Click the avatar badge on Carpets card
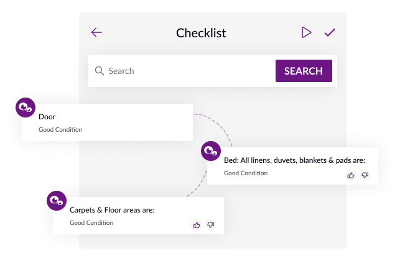This screenshot has width=400, height=261. coord(57,201)
